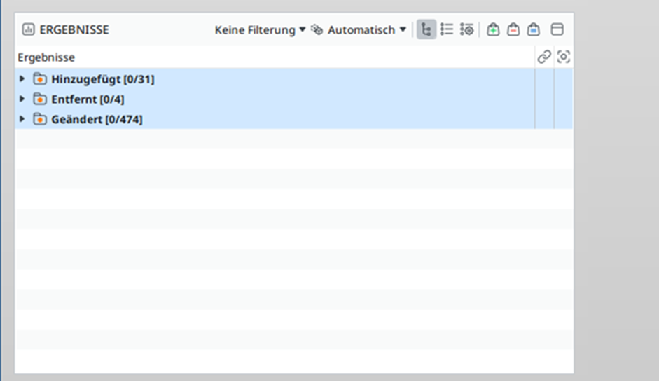The width and height of the screenshot is (659, 381).
Task: Select the Hinzugefügt [0/31] row
Action: pos(293,78)
